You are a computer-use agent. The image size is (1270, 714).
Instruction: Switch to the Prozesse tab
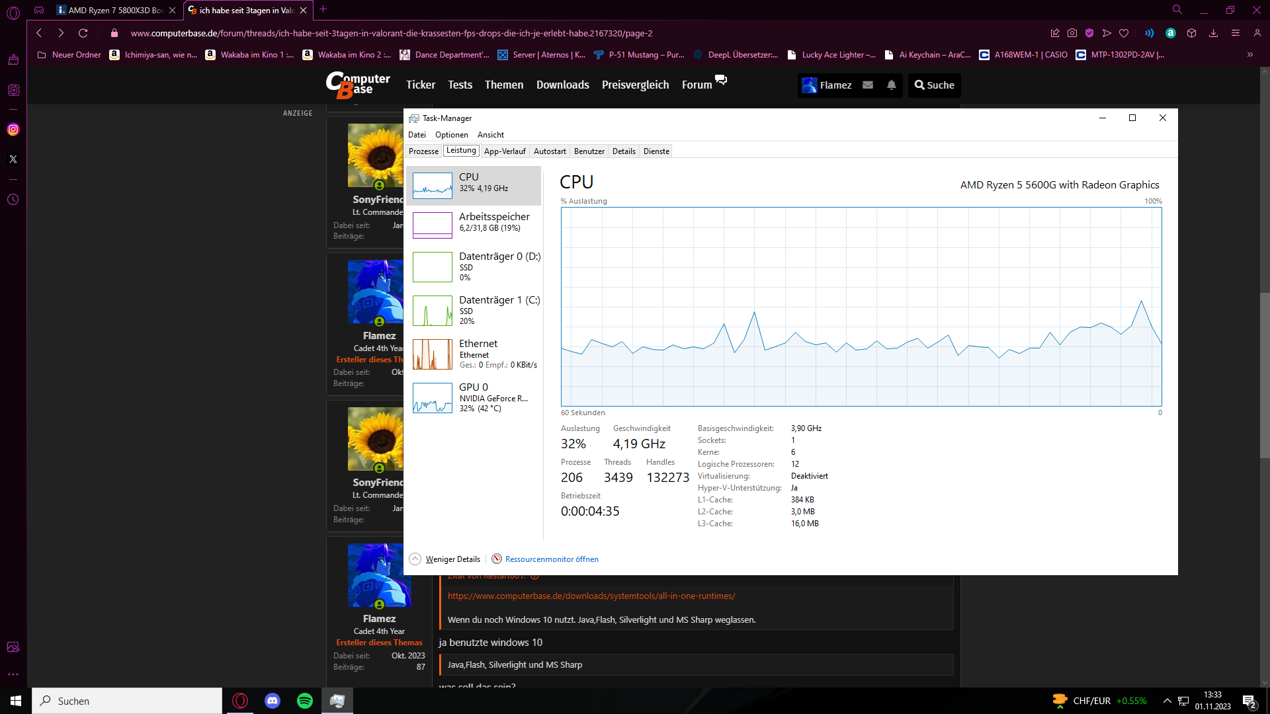point(423,151)
